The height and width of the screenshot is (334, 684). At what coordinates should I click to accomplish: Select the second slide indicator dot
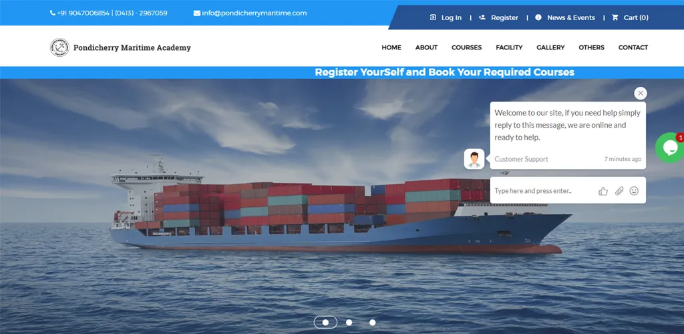point(349,323)
